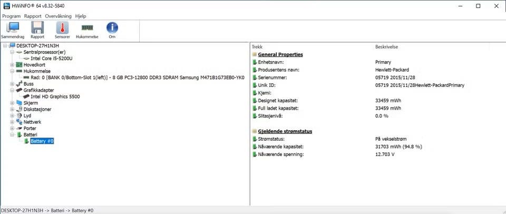This screenshot has height=214, width=506.
Task: Maximize the HWiNFO window
Action: (x=478, y=6)
